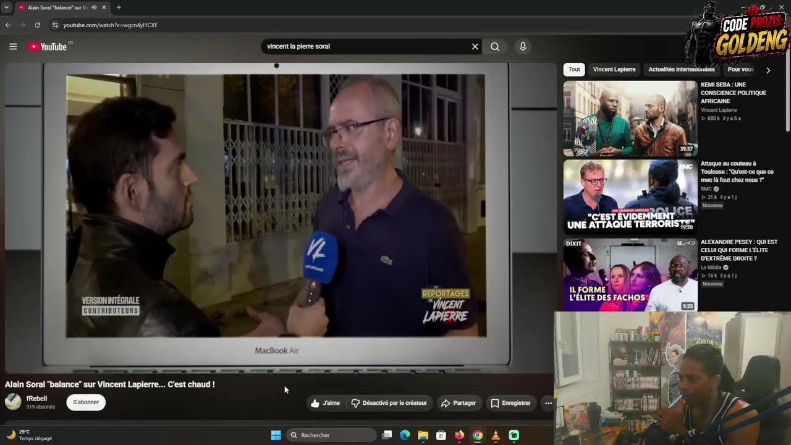Reload the page with the refresh icon
Viewport: 791px width, 445px height.
tap(38, 25)
